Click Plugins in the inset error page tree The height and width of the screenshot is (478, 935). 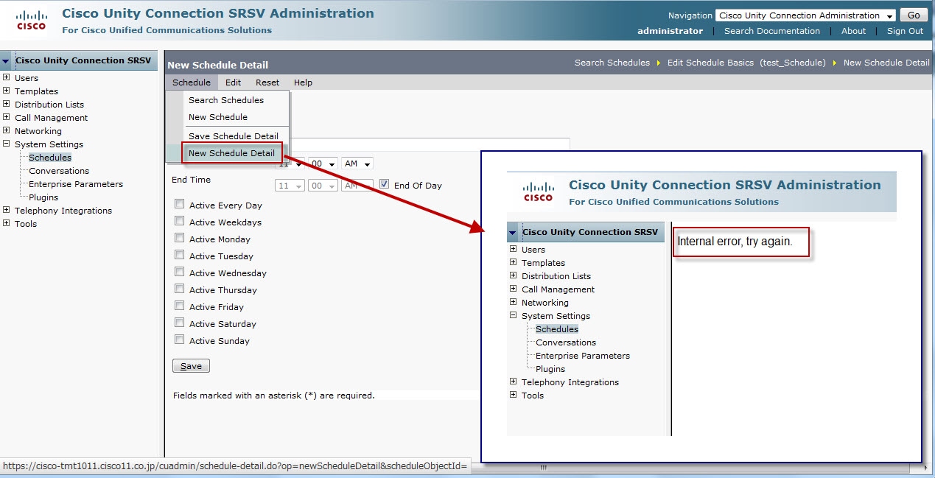coord(550,368)
